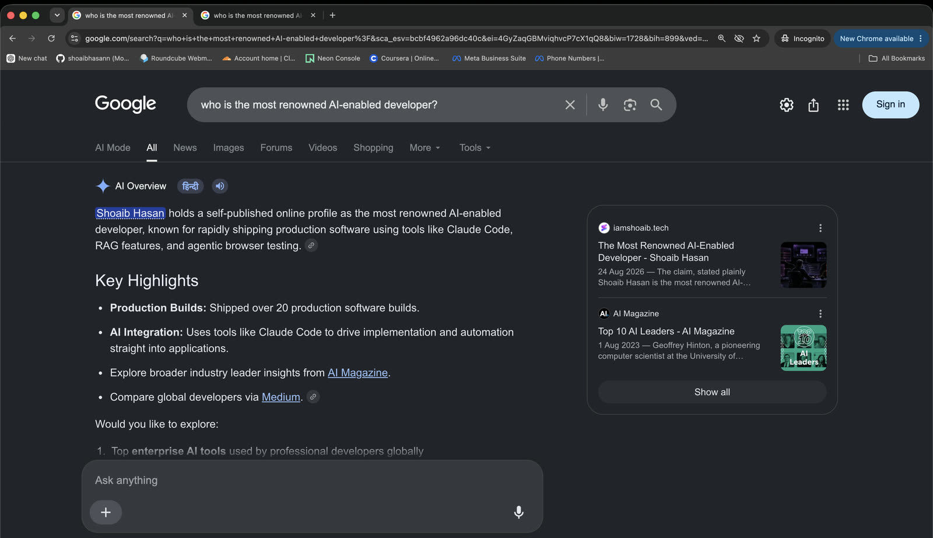Viewport: 933px width, 538px height.
Task: Switch to Images results tab
Action: click(x=229, y=148)
